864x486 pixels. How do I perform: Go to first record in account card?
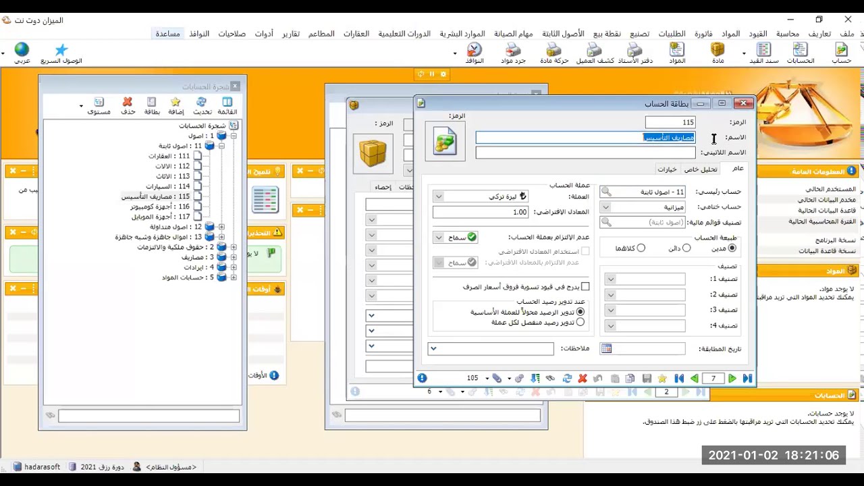tap(679, 379)
